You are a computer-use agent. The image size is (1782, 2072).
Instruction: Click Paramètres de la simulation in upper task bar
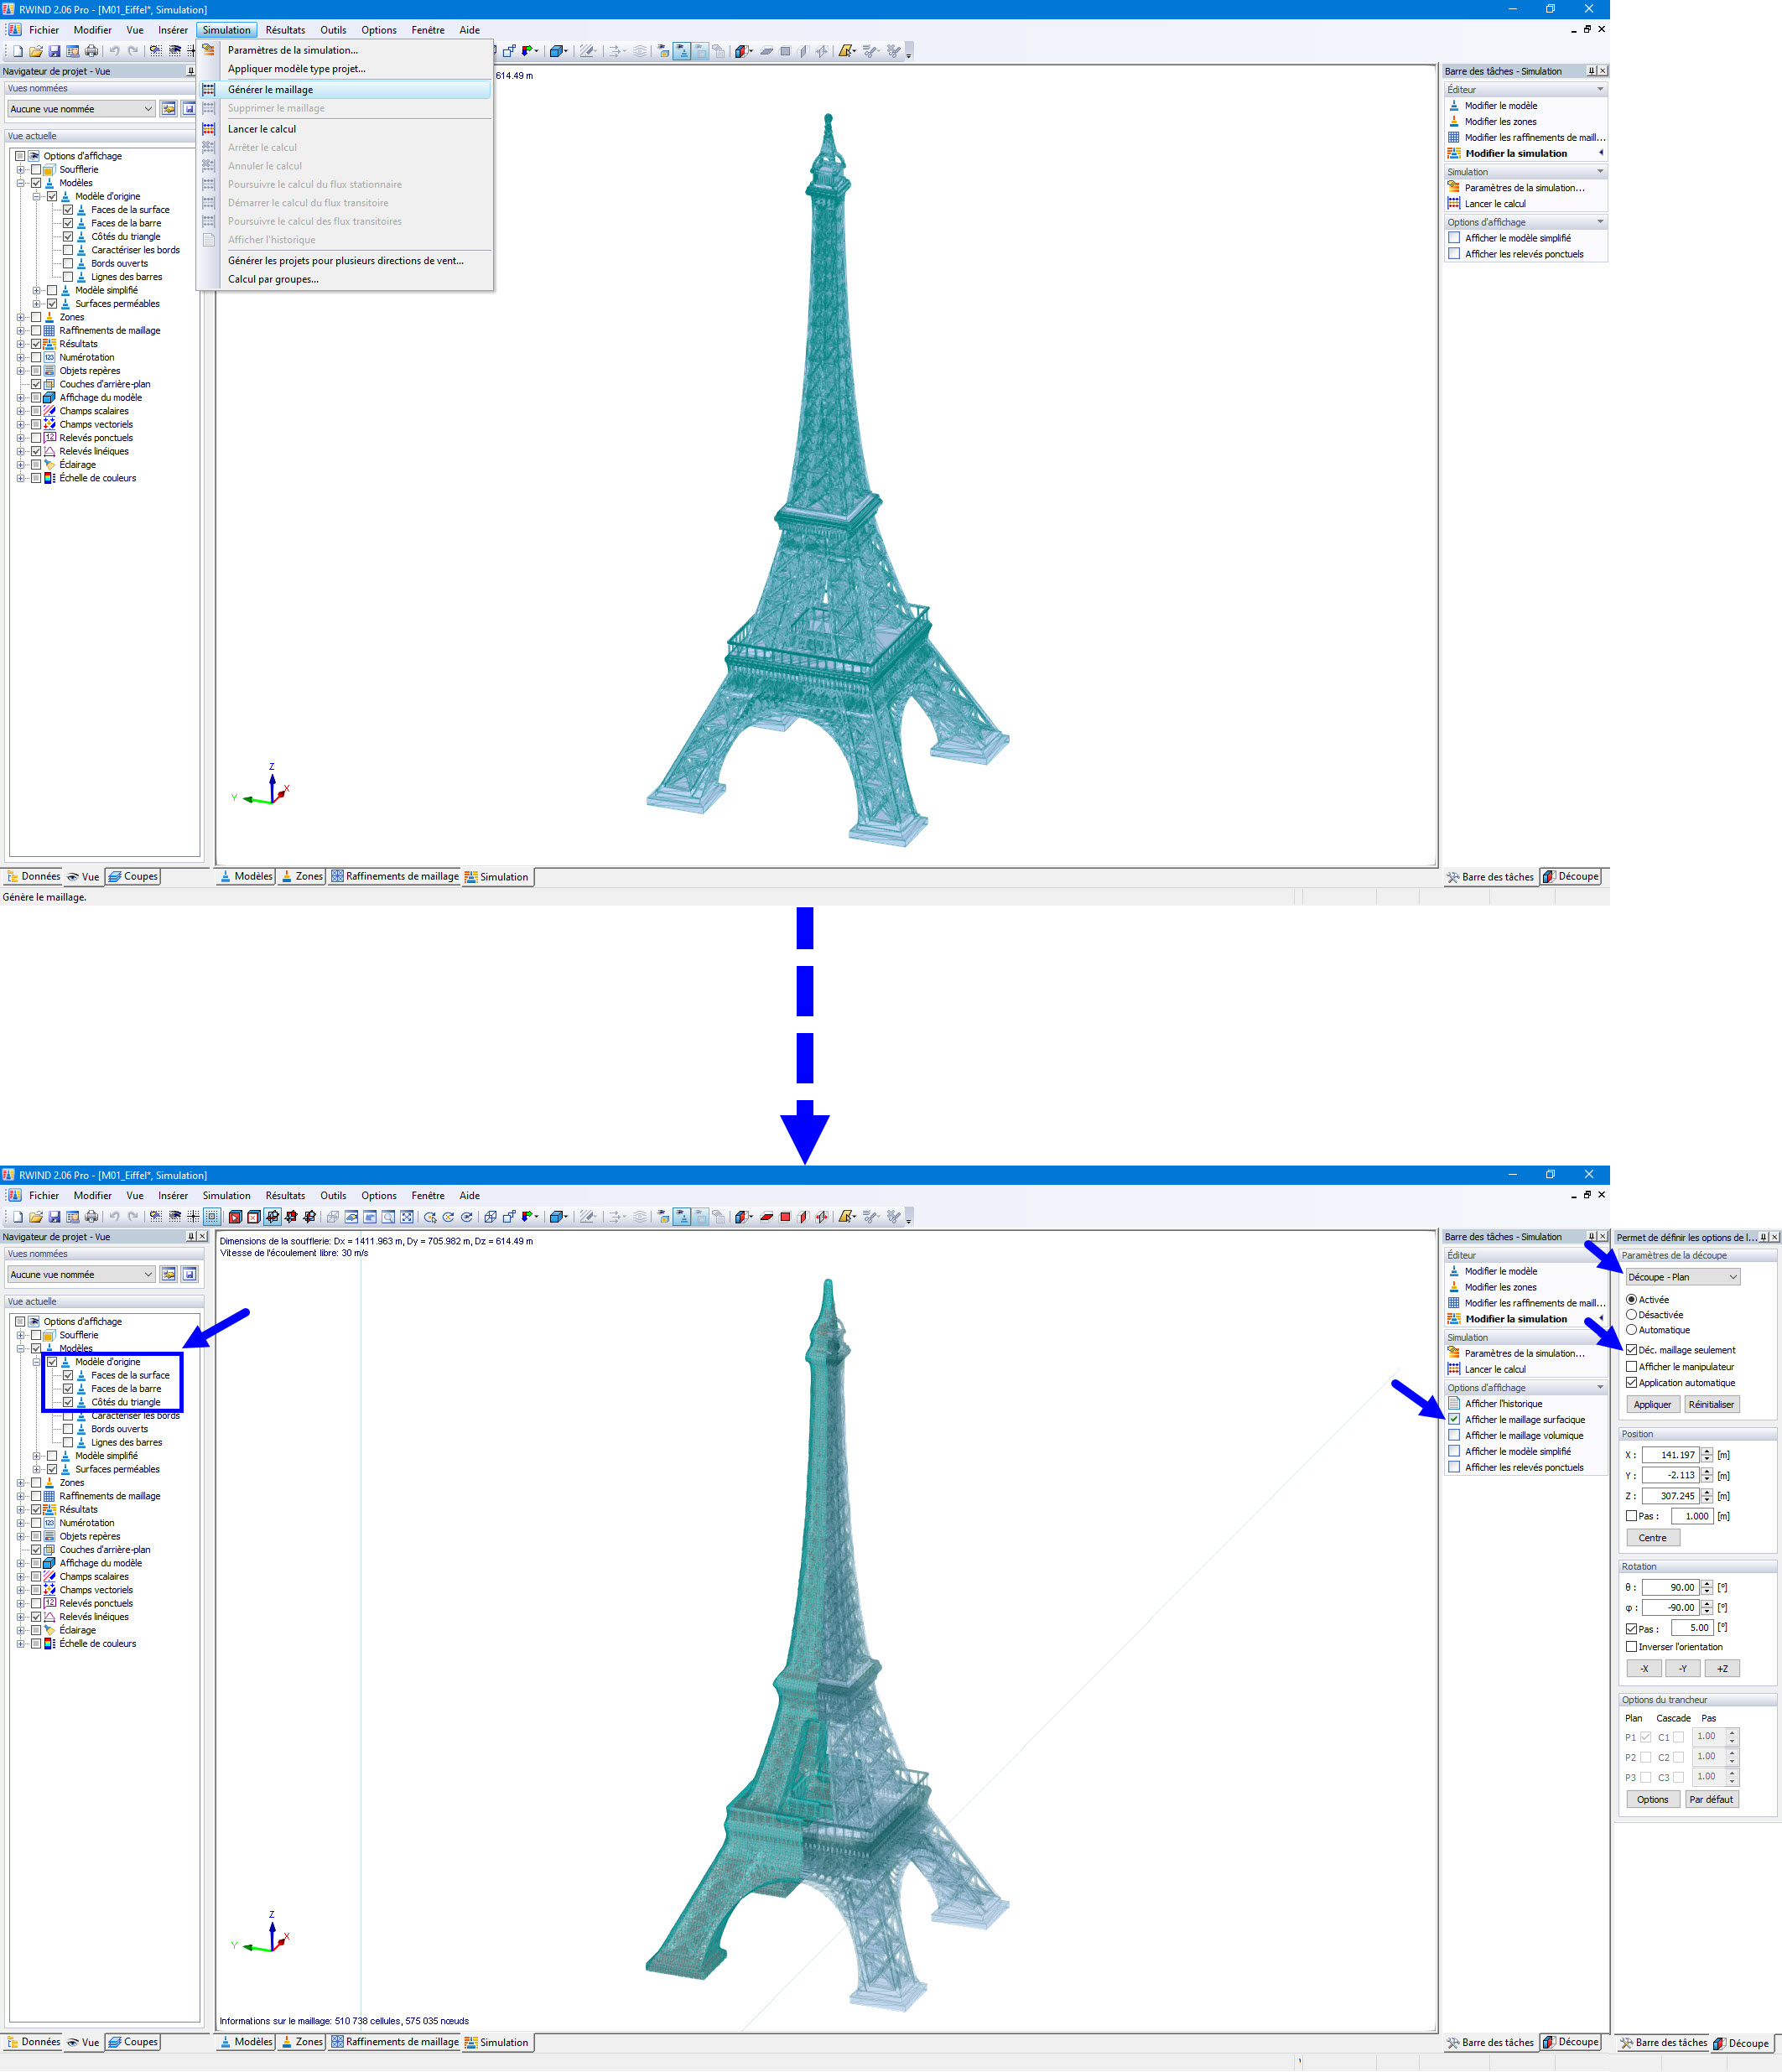[1524, 188]
